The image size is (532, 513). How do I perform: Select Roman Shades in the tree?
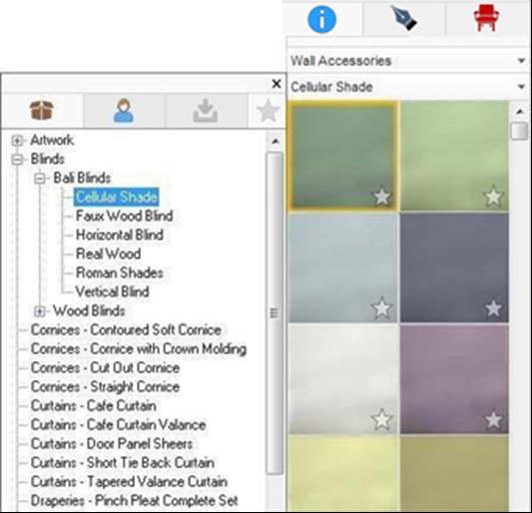pyautogui.click(x=120, y=272)
